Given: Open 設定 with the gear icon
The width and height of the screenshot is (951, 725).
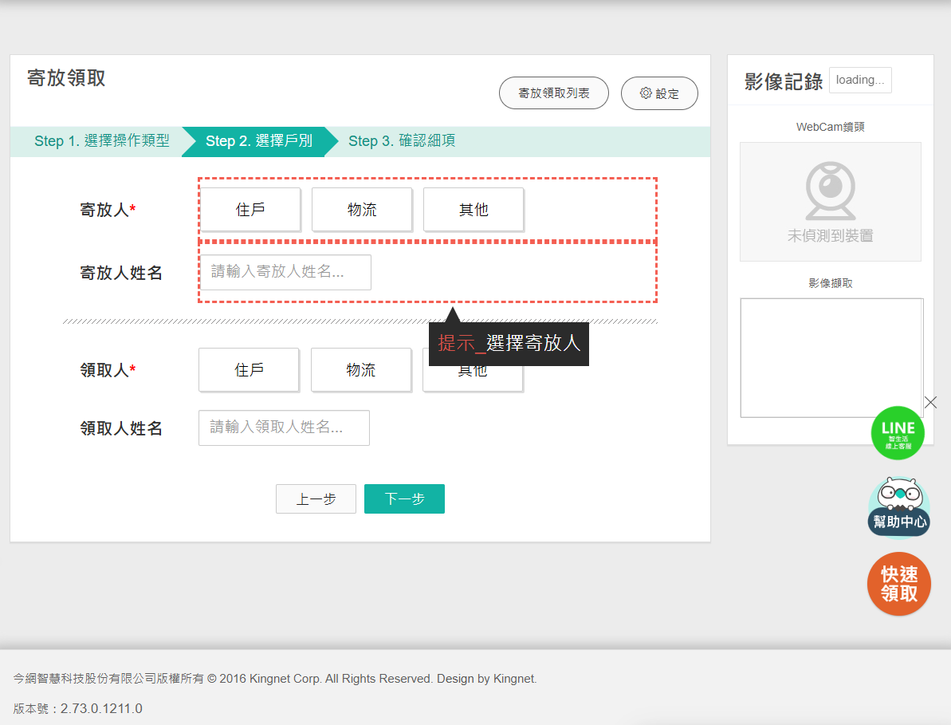Looking at the screenshot, I should pyautogui.click(x=659, y=93).
